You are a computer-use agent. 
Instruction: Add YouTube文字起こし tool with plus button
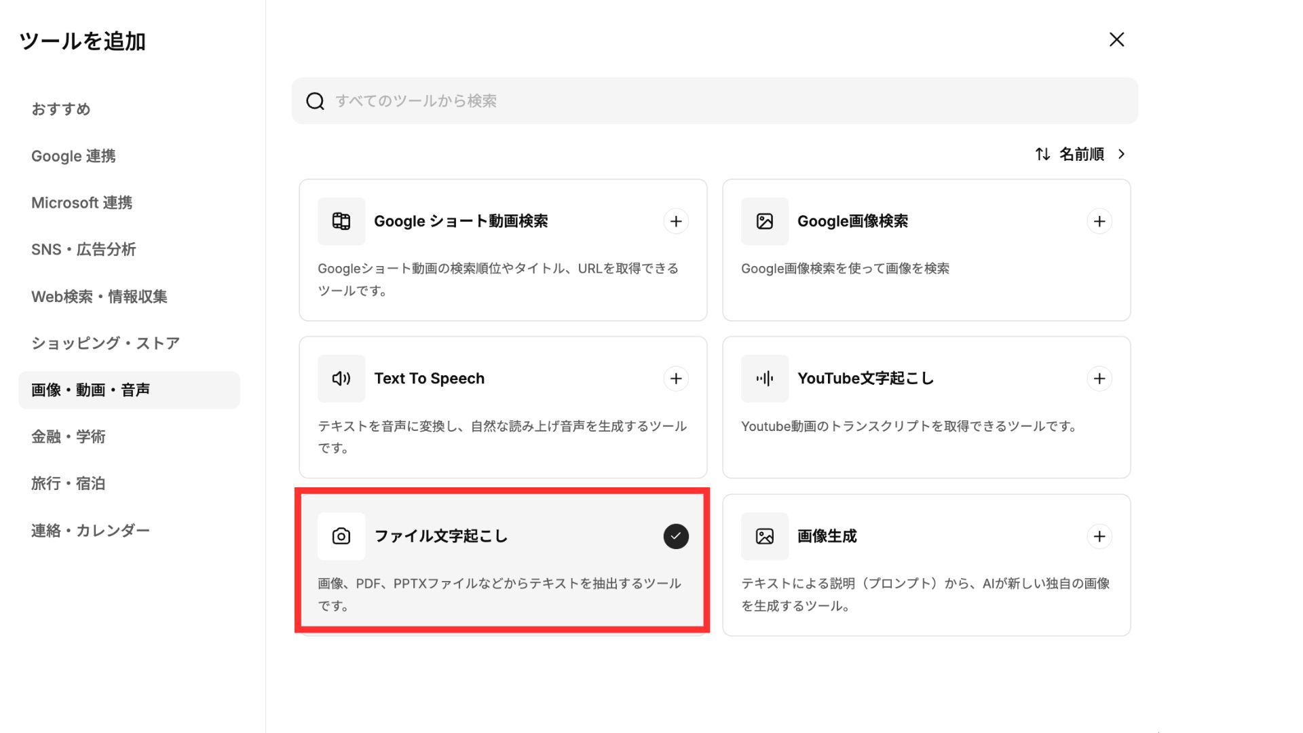1099,379
